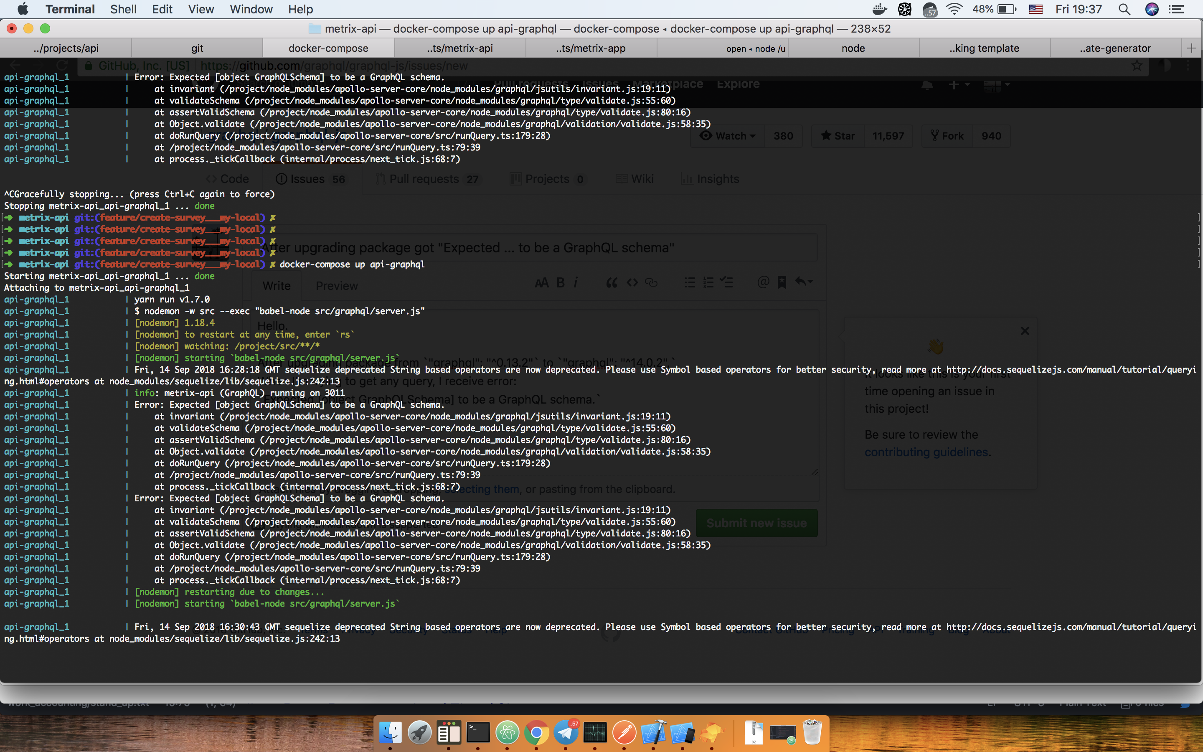Click the Terminal icon in the Dock

tap(478, 732)
